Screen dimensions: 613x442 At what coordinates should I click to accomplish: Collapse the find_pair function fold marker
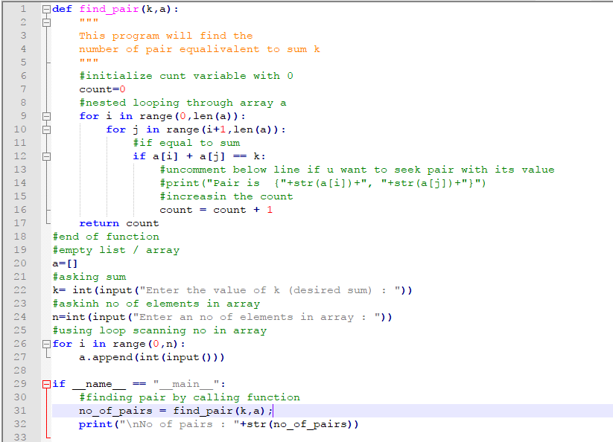[x=46, y=10]
